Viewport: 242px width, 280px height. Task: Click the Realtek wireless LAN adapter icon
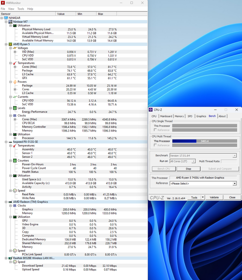(11, 258)
